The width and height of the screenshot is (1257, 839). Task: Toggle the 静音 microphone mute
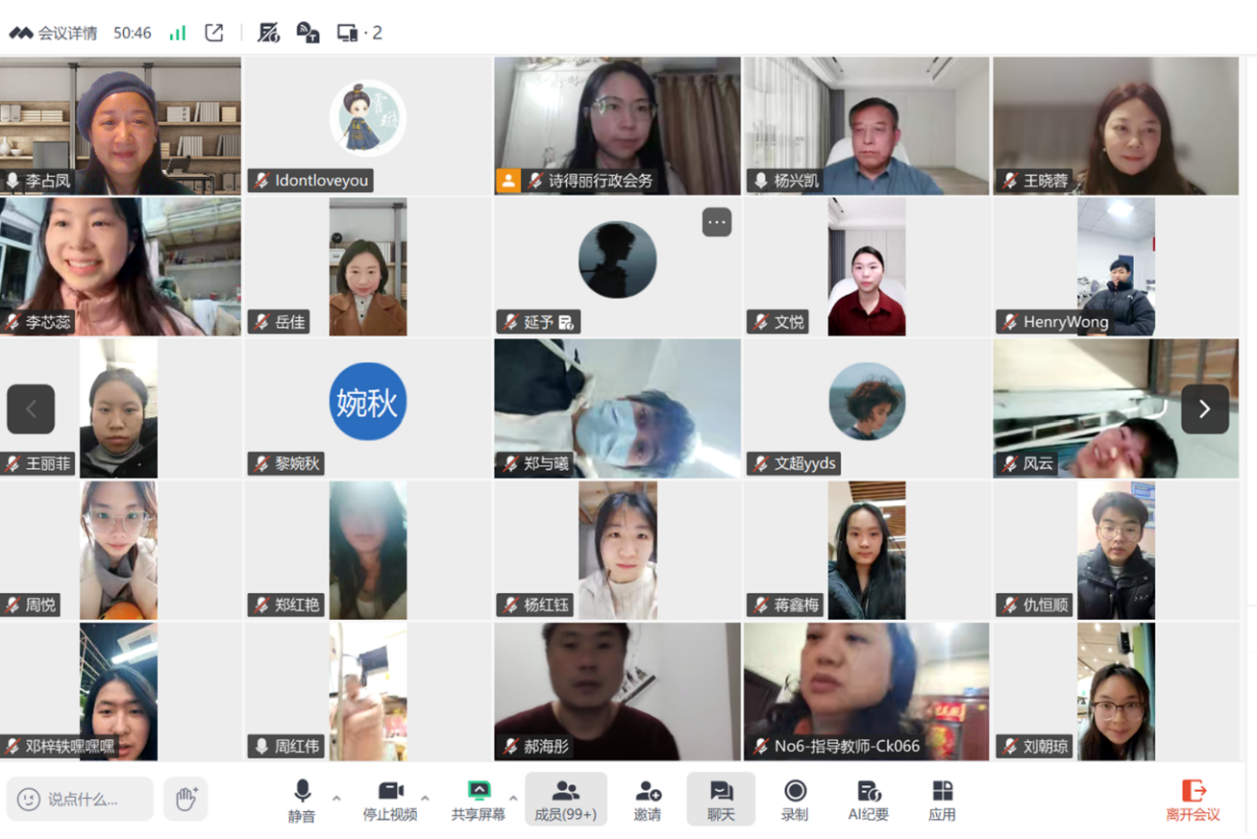[x=302, y=799]
